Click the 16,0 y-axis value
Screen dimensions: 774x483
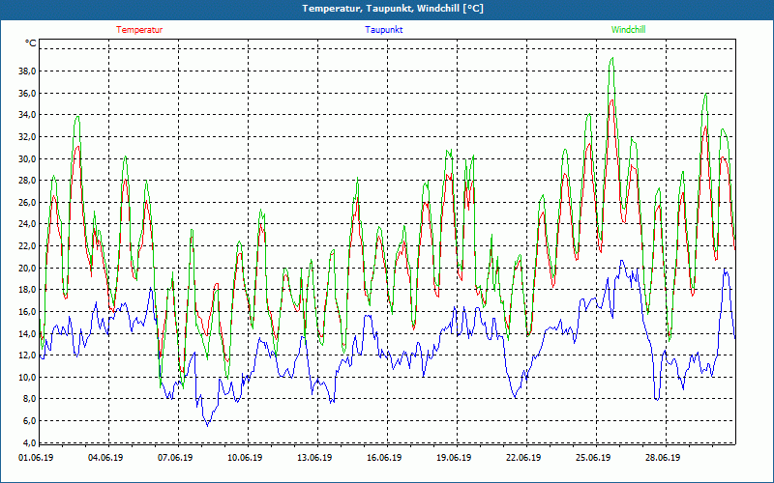tap(27, 311)
